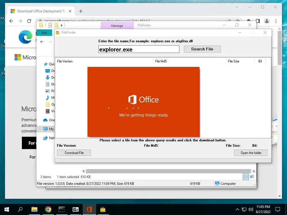
Task: Open the Pictures icon in sidebar
Action: tap(47, 91)
